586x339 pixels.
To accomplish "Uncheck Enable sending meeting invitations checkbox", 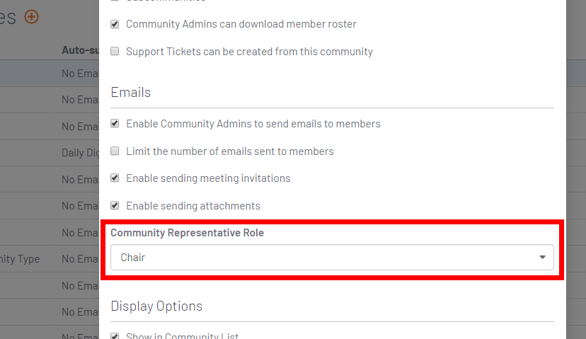I will [x=115, y=178].
